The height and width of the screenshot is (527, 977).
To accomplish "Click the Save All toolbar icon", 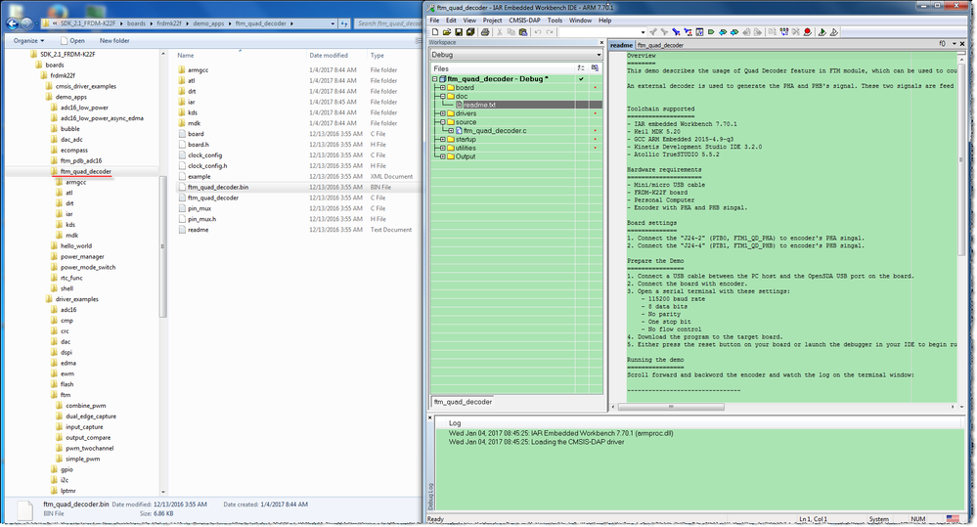I will (470, 31).
